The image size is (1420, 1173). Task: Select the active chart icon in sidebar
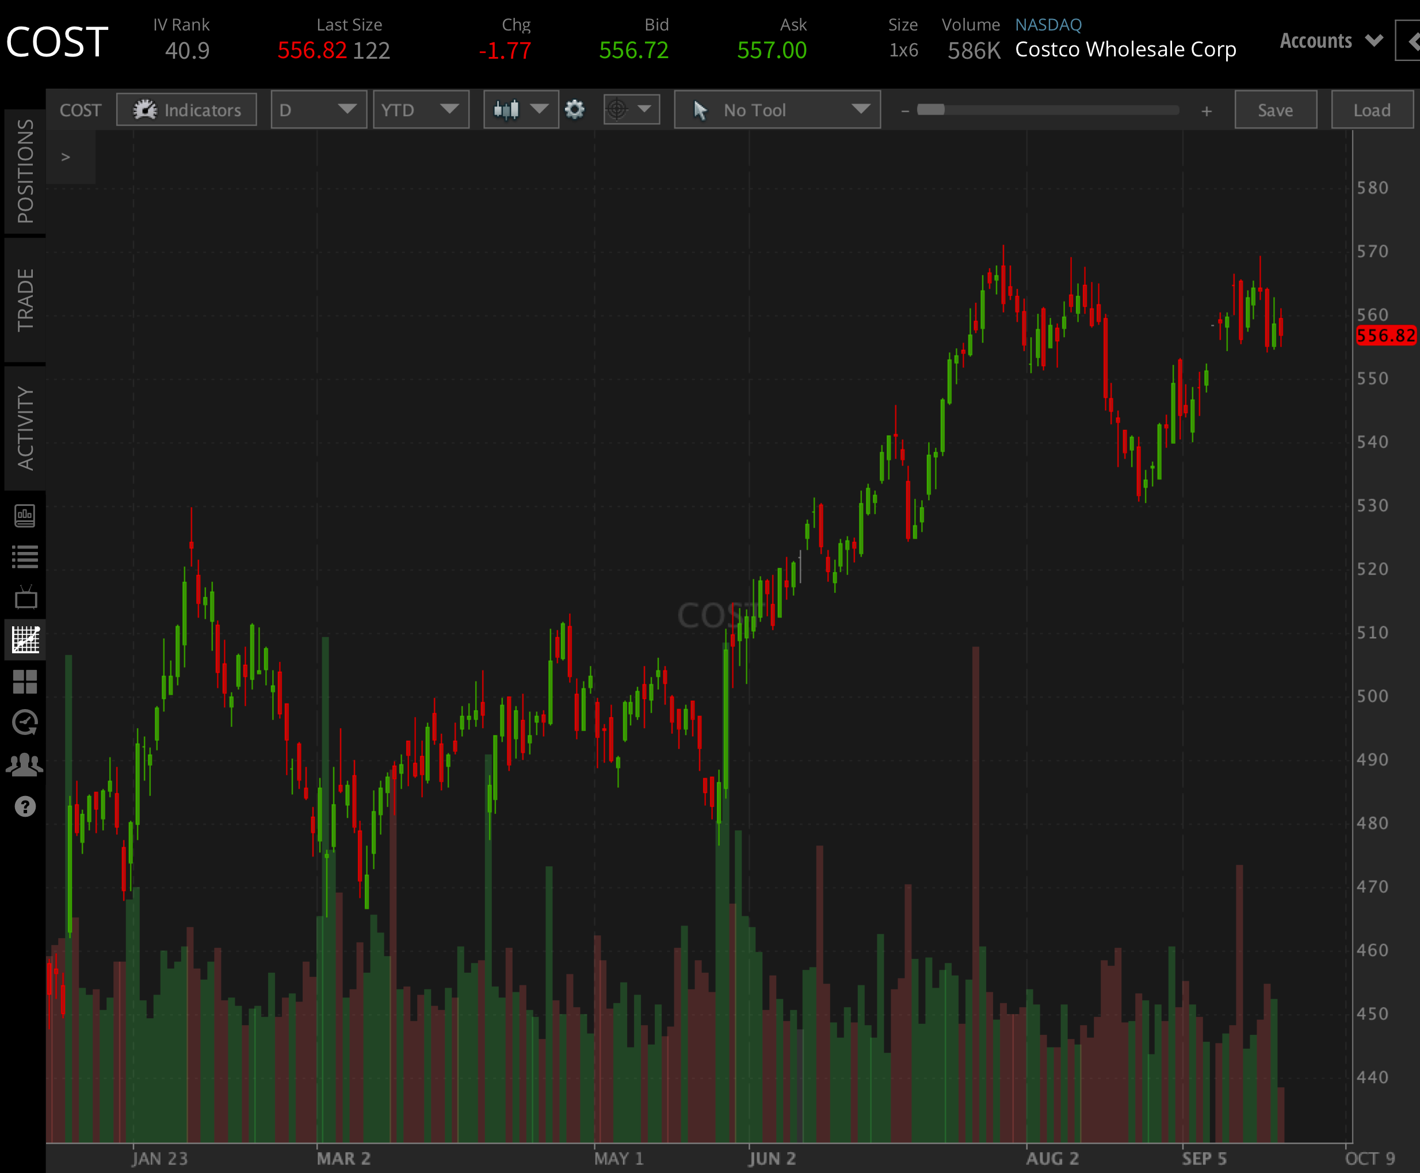tap(25, 641)
